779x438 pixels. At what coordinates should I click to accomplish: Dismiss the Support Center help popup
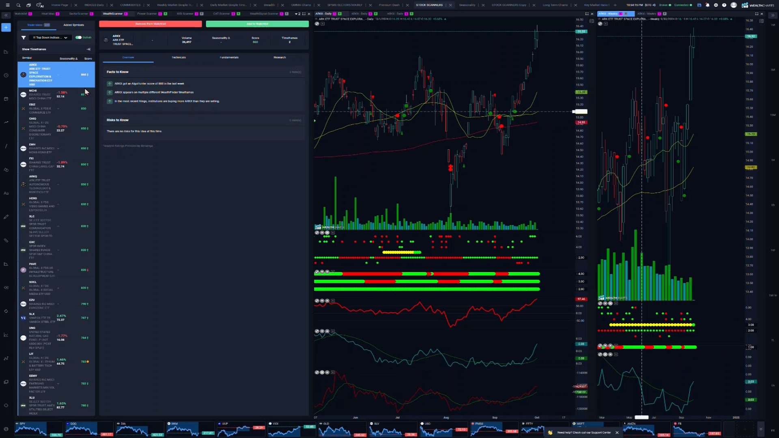click(617, 433)
